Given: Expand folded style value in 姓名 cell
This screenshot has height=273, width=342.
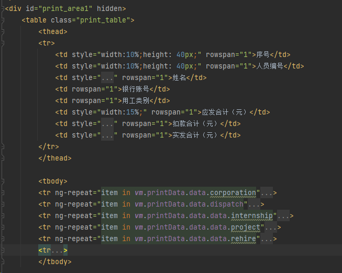Looking at the screenshot, I should [x=107, y=77].
